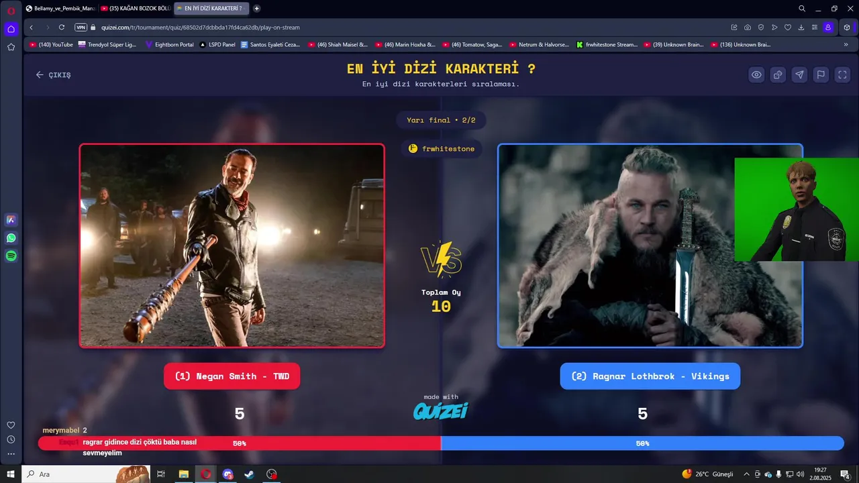Open Steam from the taskbar

coord(249,474)
